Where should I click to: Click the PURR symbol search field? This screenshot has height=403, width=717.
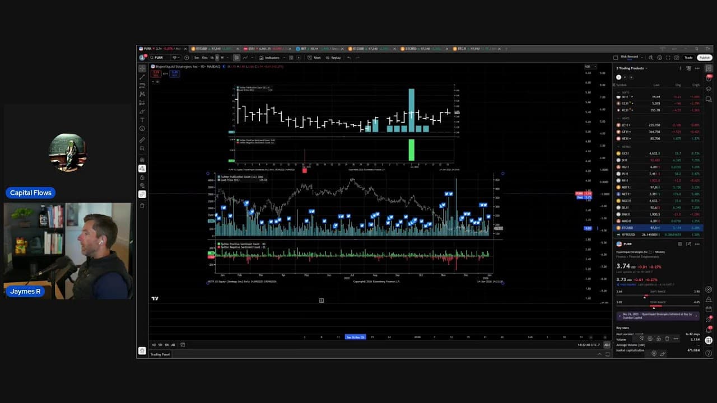coord(160,57)
